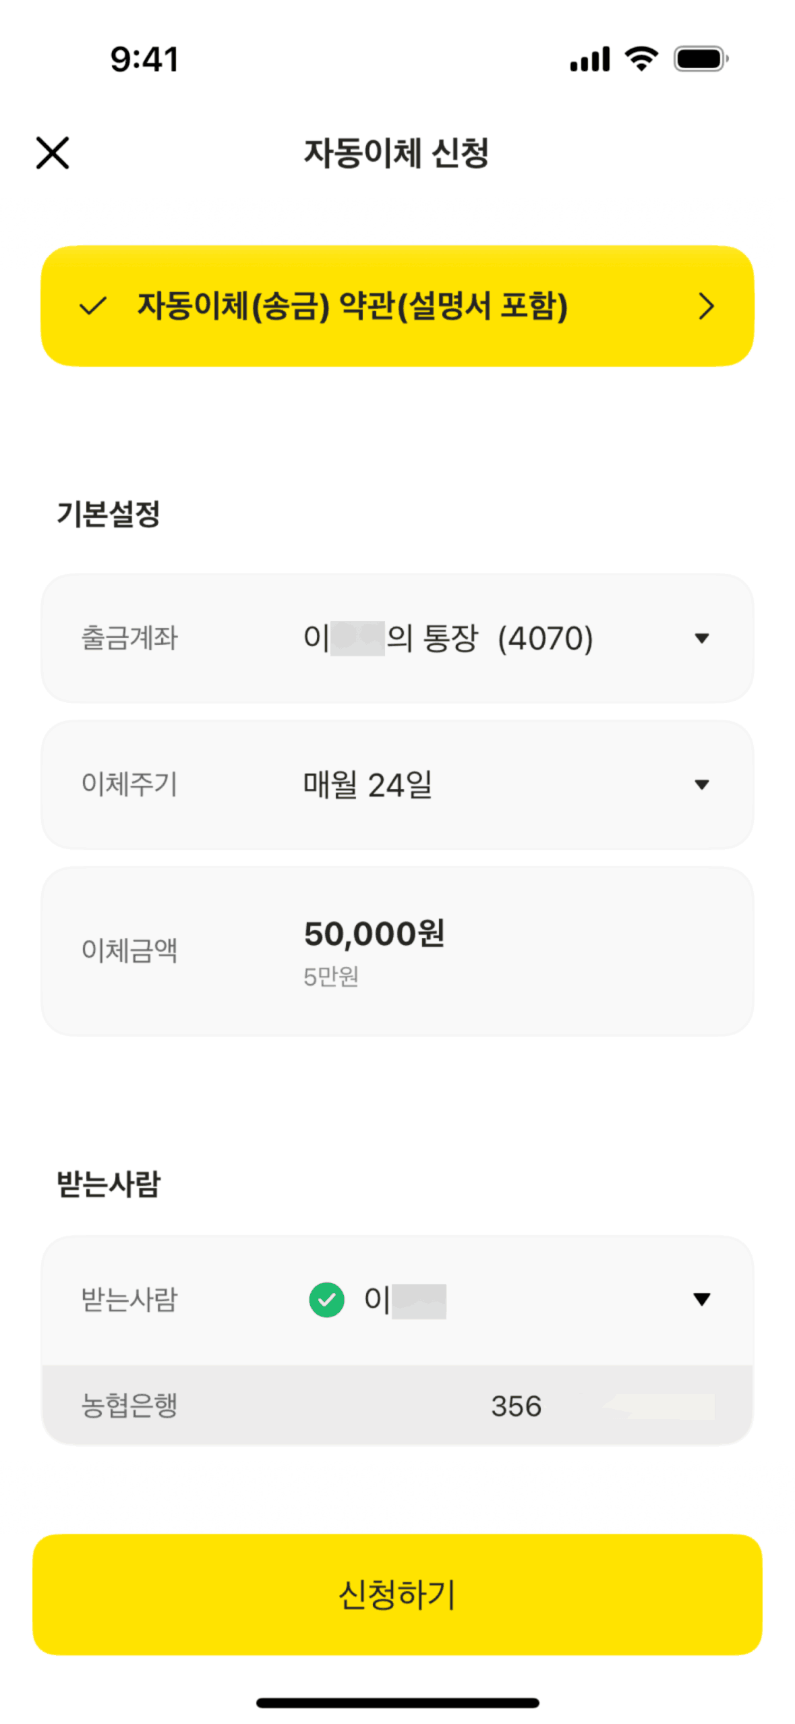Tap the battery status icon
Image resolution: width=795 pixels, height=1724 pixels.
[701, 59]
